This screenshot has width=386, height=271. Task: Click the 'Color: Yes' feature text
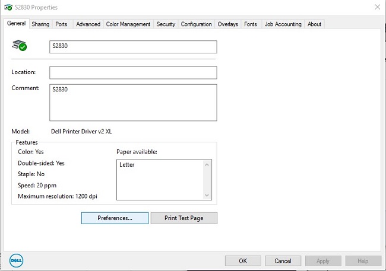(31, 152)
